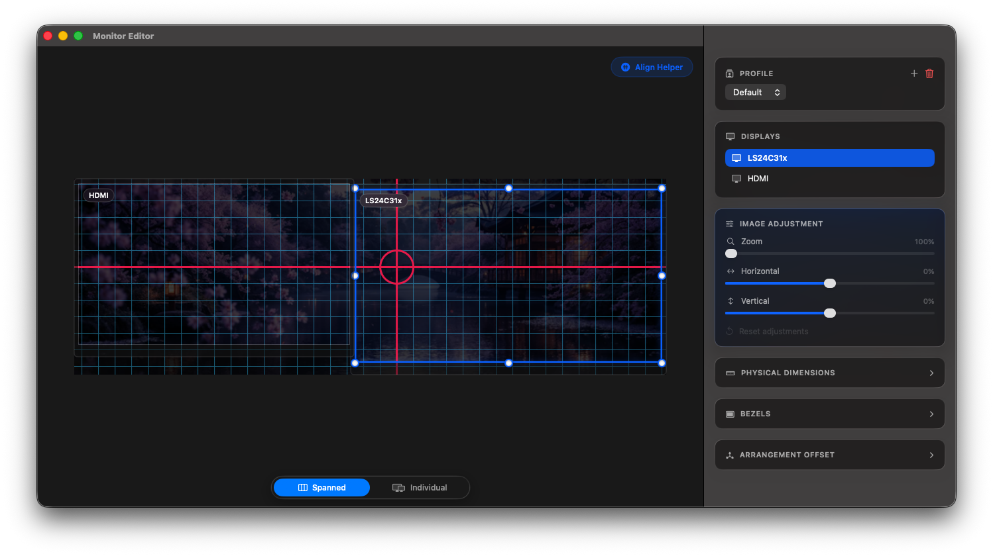Click the Physical Dimensions ruler icon
Screen dimensions: 993x556
730,373
